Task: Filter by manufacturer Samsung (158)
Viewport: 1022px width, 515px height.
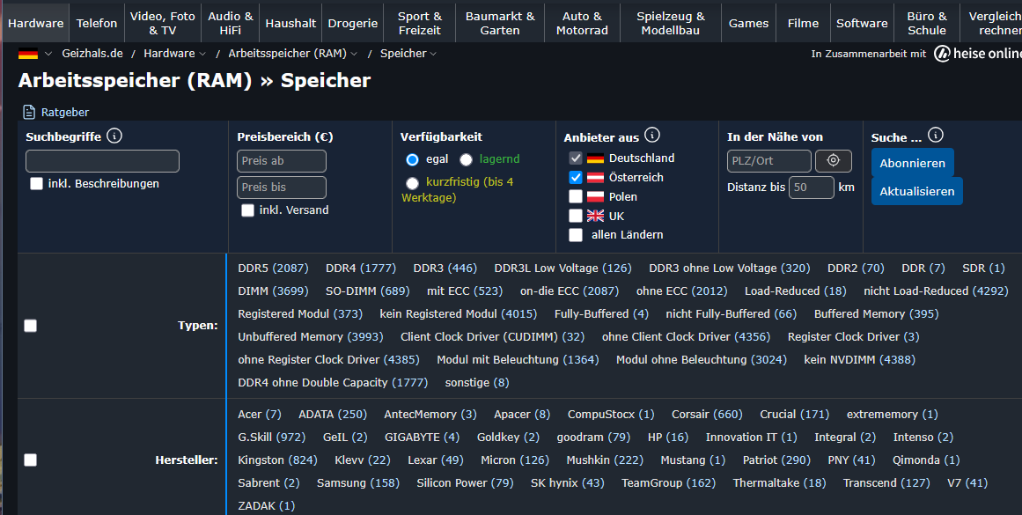Action: click(x=357, y=482)
